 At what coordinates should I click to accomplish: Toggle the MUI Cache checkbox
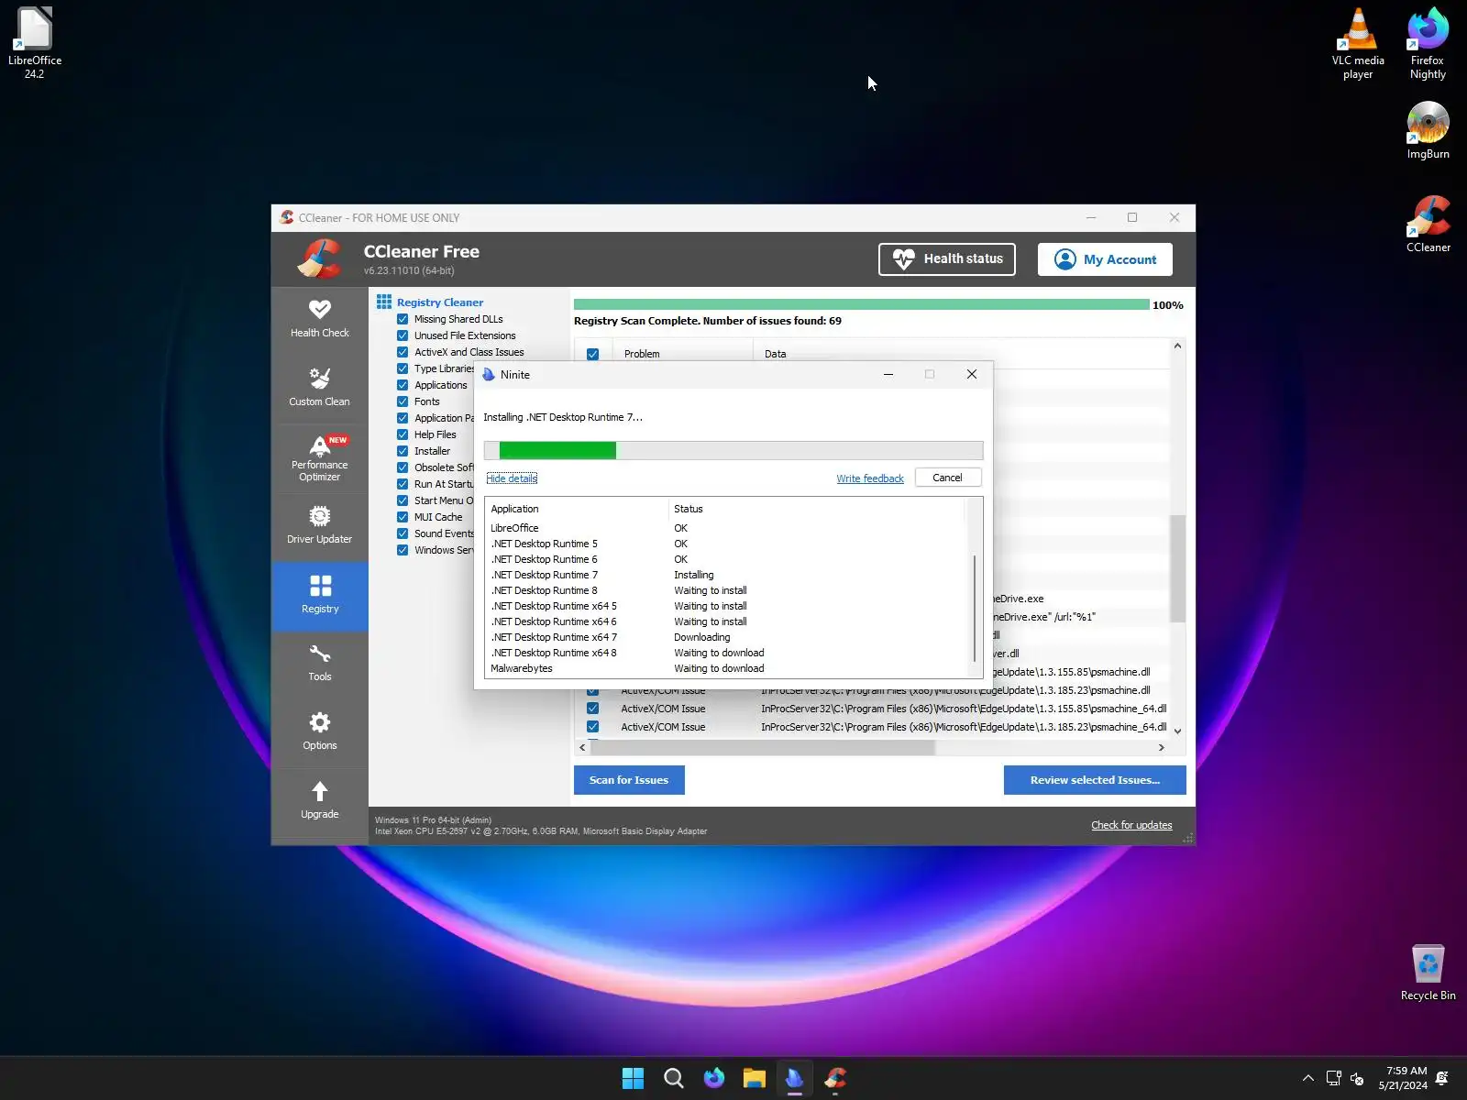(x=403, y=517)
